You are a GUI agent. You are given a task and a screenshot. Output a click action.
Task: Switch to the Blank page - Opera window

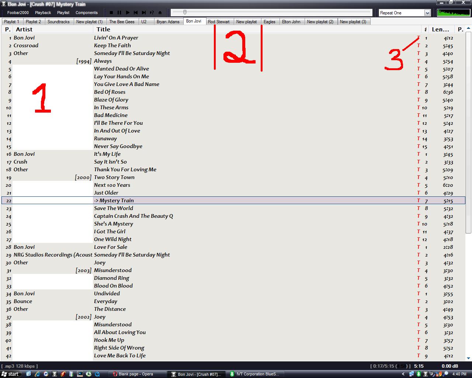tap(137, 374)
